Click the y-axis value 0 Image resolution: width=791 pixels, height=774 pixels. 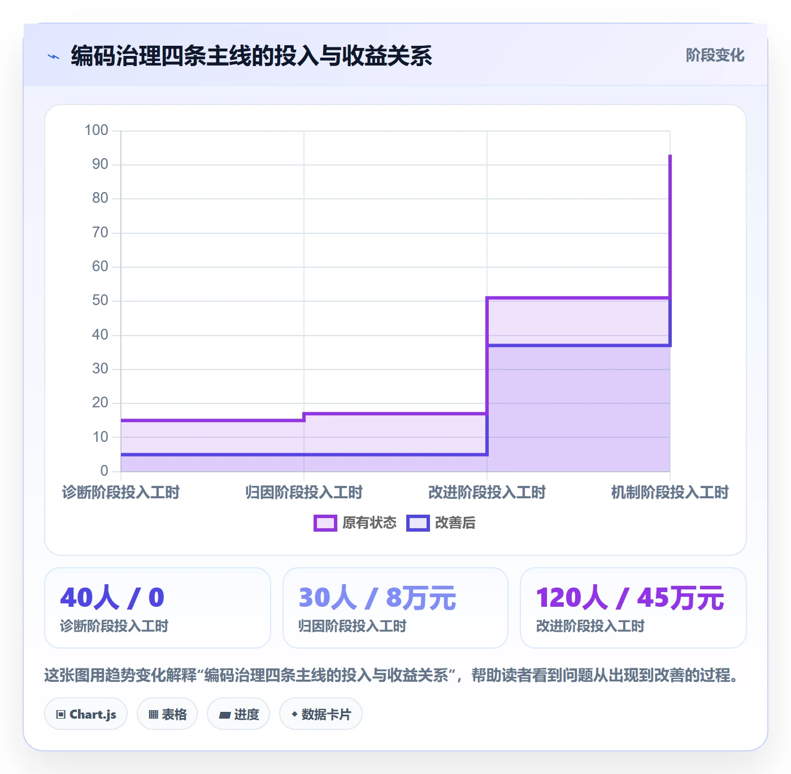(x=104, y=471)
